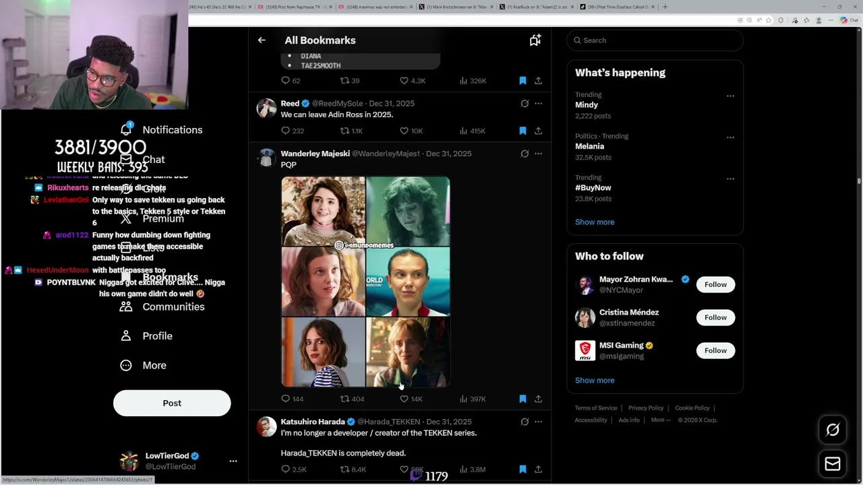Open the top-left photo in Wanderley's image grid

click(323, 211)
